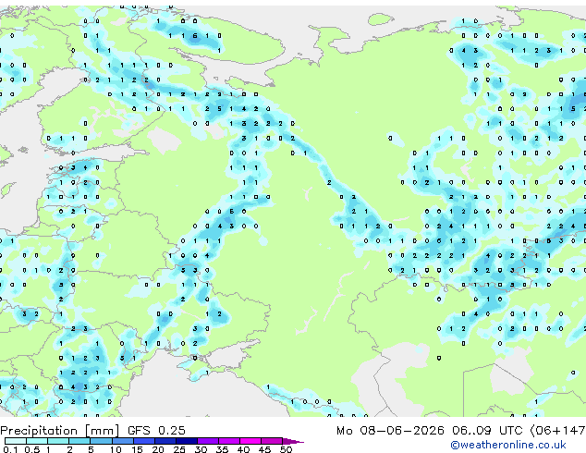The image size is (586, 453).
Task: Click the legend tick label "20"
Action: click(x=158, y=449)
